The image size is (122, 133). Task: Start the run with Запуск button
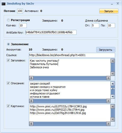[109, 11]
